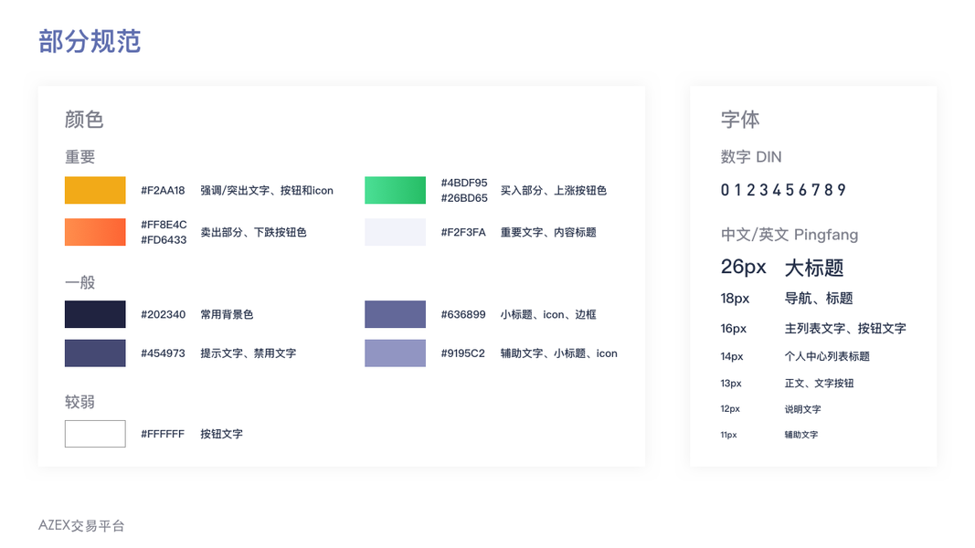Click the '颜色' section heading

[x=84, y=120]
